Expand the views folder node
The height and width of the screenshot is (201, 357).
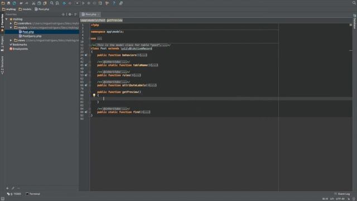coord(11,40)
